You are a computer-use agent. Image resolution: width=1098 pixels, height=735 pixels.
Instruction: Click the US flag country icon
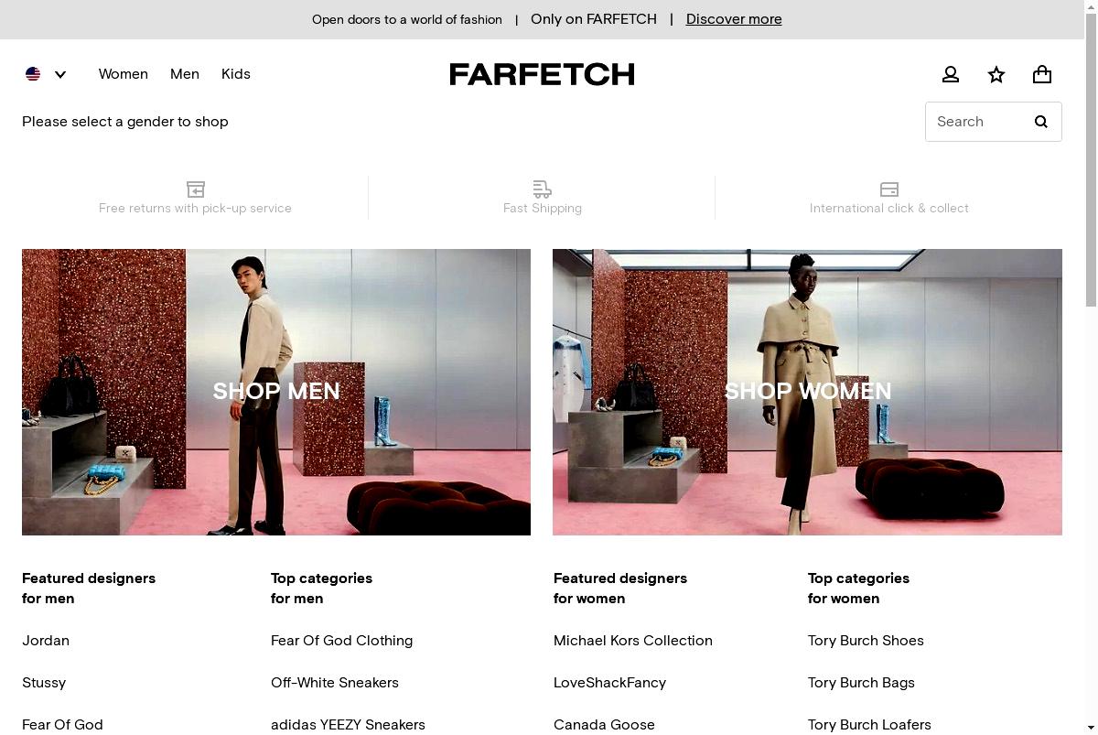[x=33, y=74]
